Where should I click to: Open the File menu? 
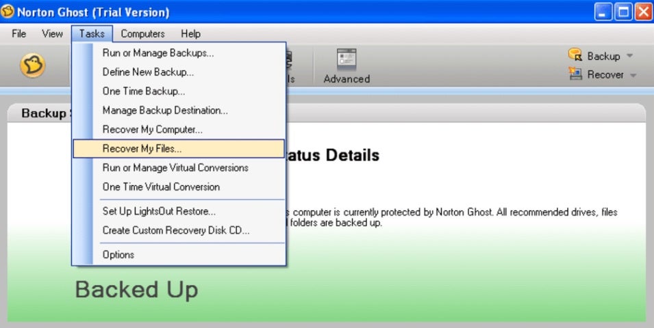[18, 33]
